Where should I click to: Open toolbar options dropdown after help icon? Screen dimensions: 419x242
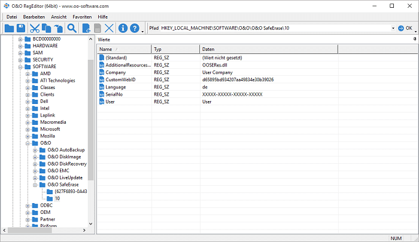pyautogui.click(x=142, y=31)
